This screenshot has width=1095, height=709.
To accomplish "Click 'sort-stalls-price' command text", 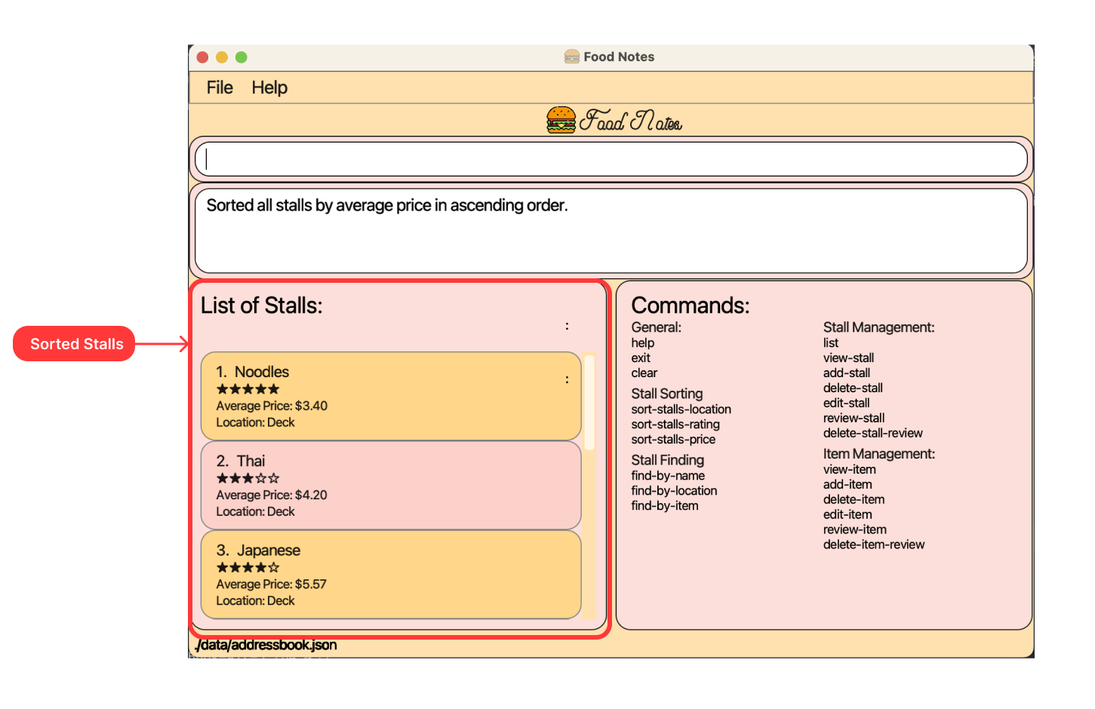I will 673,439.
